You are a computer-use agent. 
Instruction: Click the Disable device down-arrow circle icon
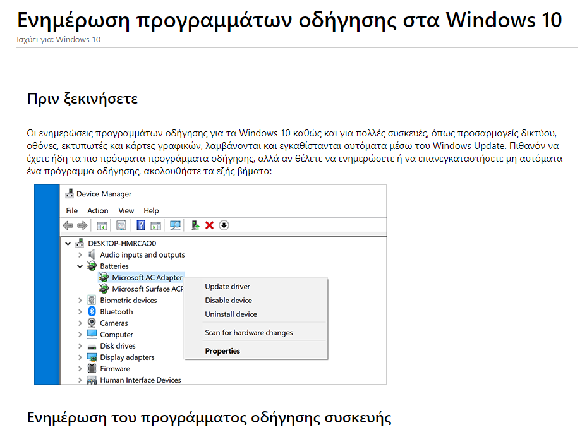[224, 225]
